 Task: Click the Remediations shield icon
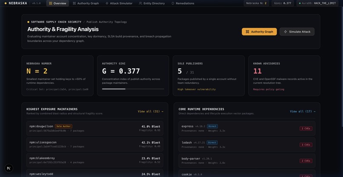(173, 3)
